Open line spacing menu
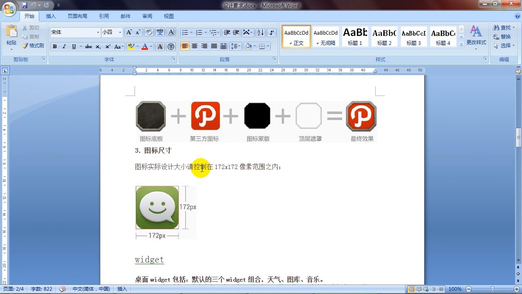This screenshot has width=522, height=294. coord(236,46)
